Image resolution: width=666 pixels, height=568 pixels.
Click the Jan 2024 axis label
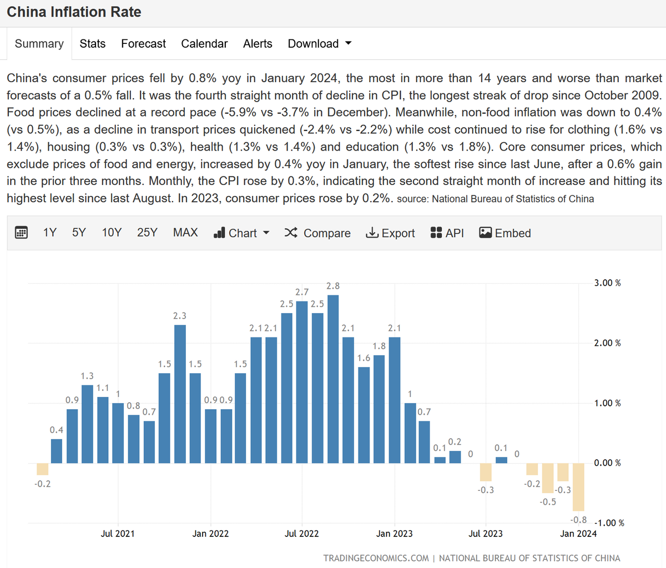[x=578, y=534]
